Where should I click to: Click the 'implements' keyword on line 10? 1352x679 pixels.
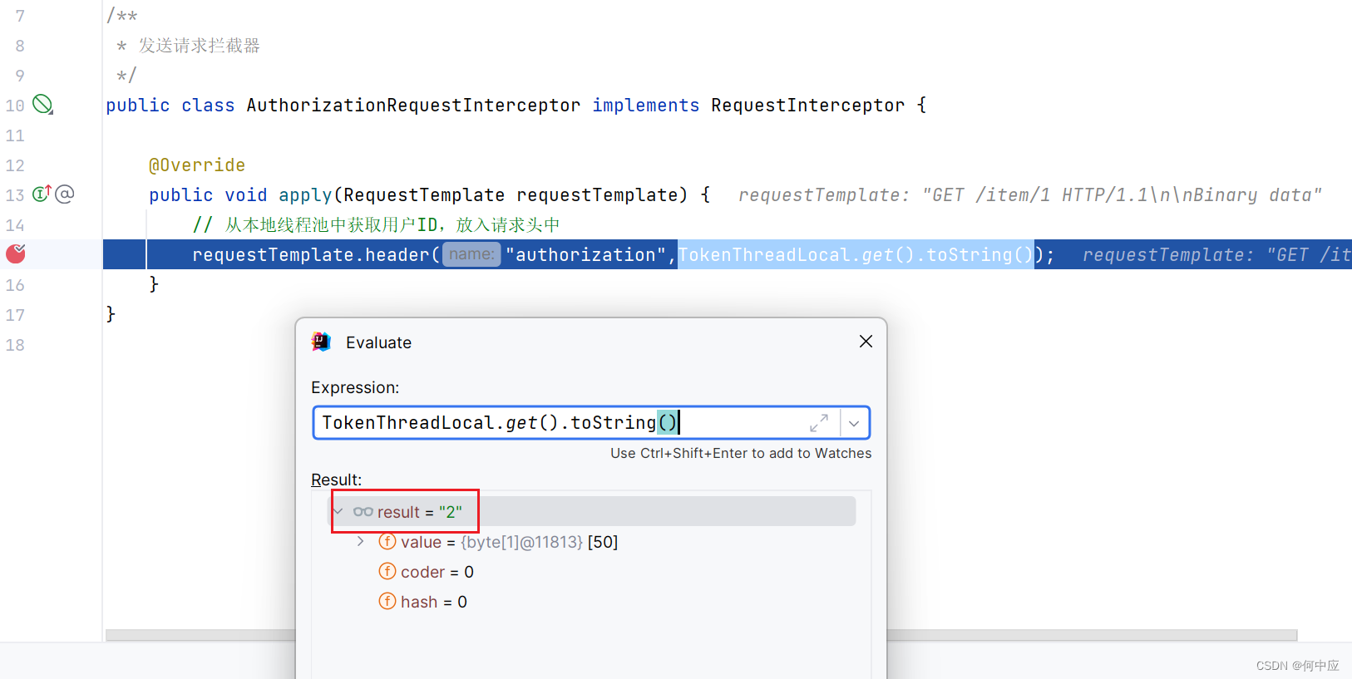(646, 105)
